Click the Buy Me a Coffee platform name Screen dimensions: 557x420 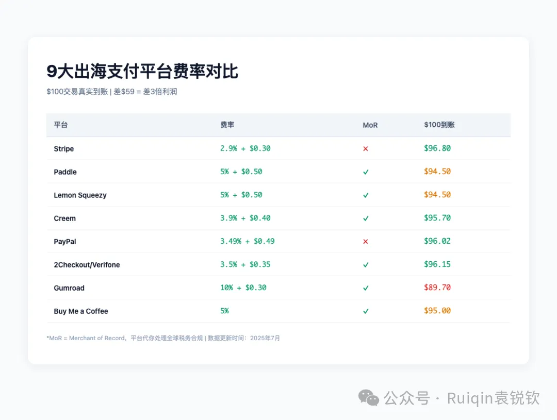pos(81,311)
